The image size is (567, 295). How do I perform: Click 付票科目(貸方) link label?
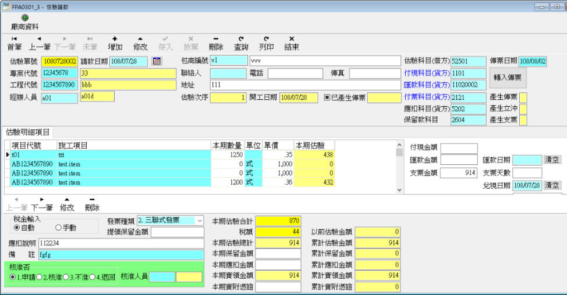coord(427,96)
